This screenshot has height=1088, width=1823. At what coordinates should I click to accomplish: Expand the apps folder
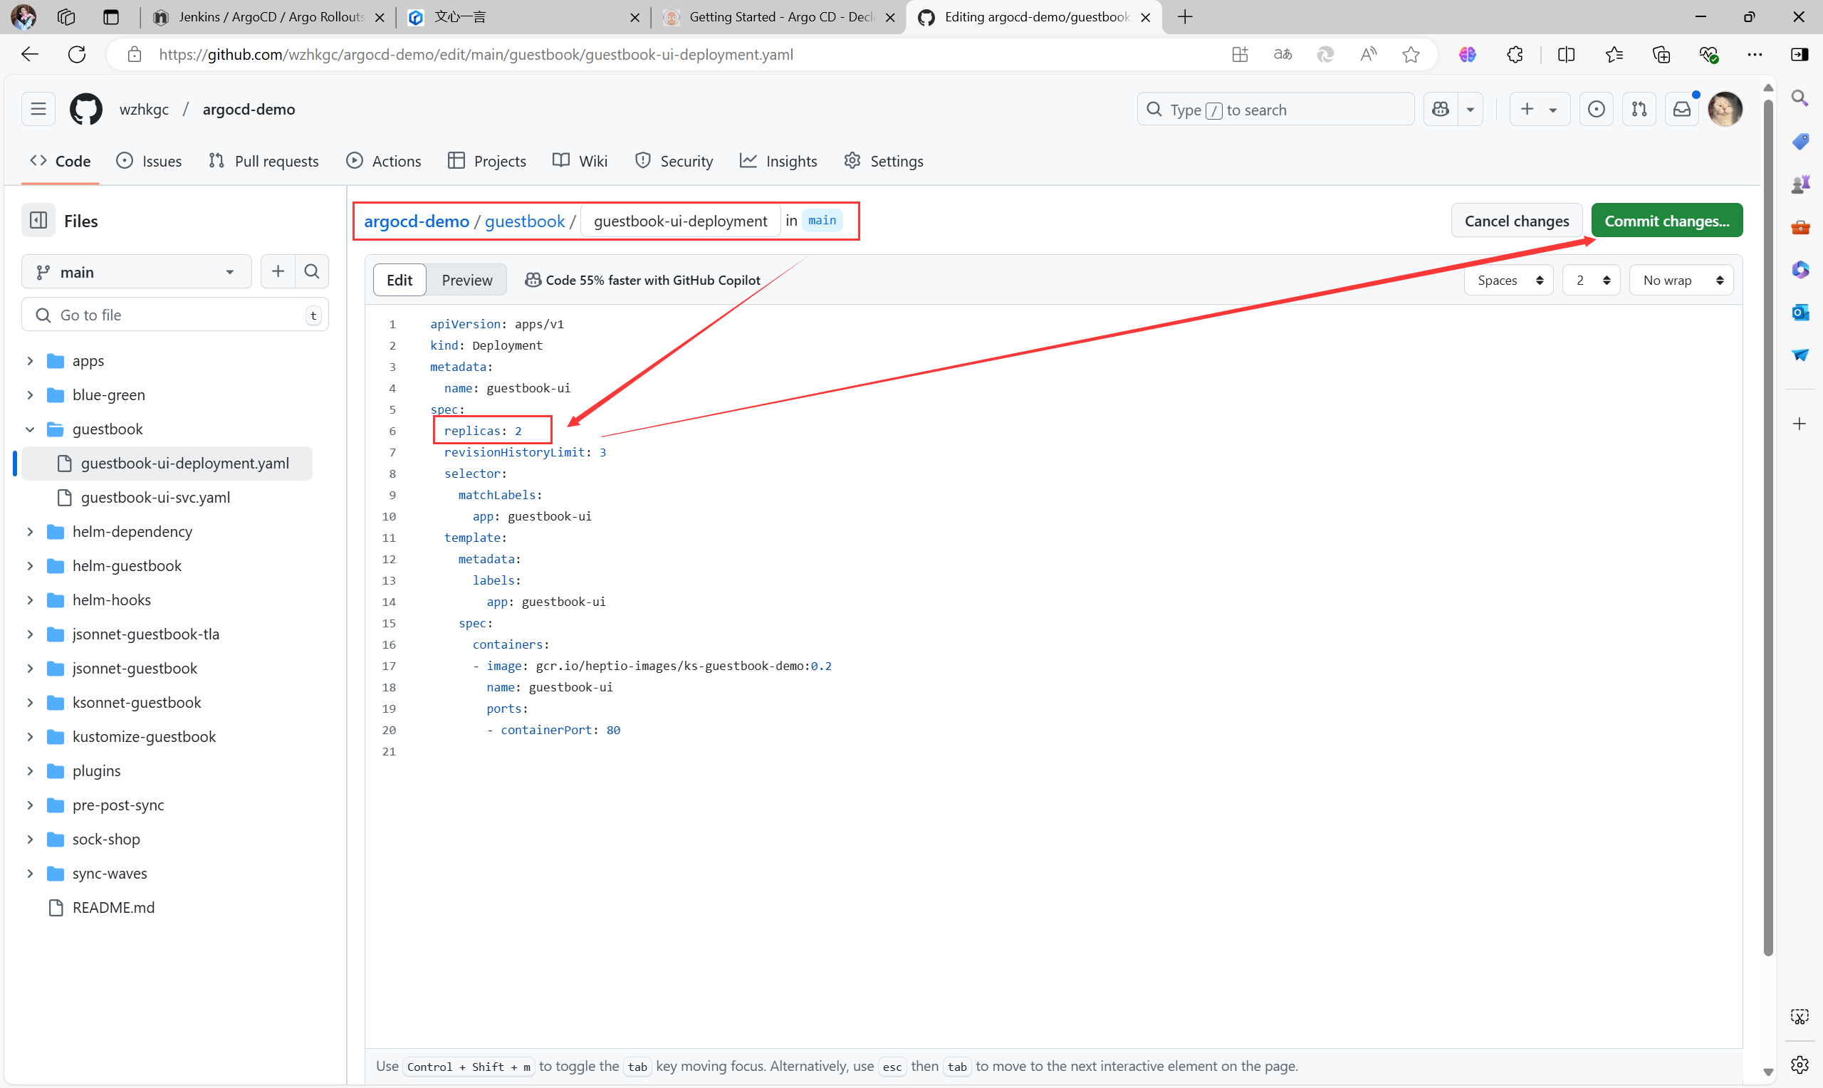click(x=30, y=361)
